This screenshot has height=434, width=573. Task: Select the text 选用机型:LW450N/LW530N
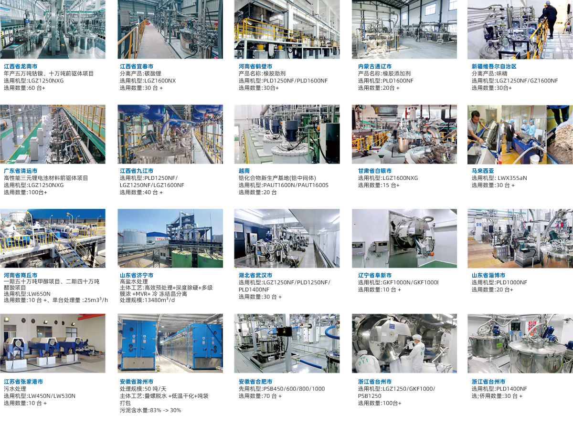[40, 396]
